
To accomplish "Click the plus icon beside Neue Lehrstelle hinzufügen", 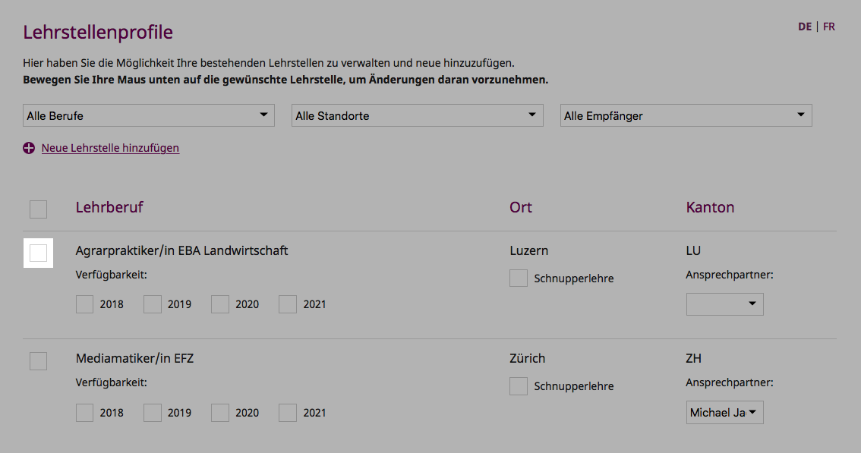I will [x=29, y=148].
